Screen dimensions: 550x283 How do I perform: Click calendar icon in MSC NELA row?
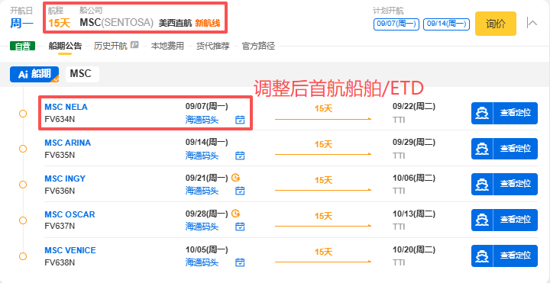coord(240,120)
